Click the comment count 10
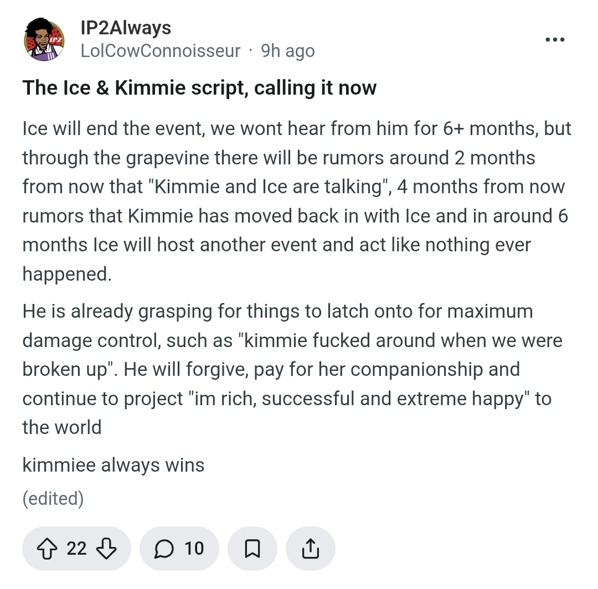Viewport: 598px width, 589px height. pos(194,549)
